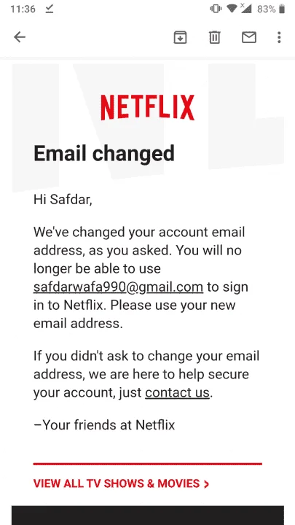Archive this email
The width and height of the screenshot is (295, 525).
[x=180, y=37]
